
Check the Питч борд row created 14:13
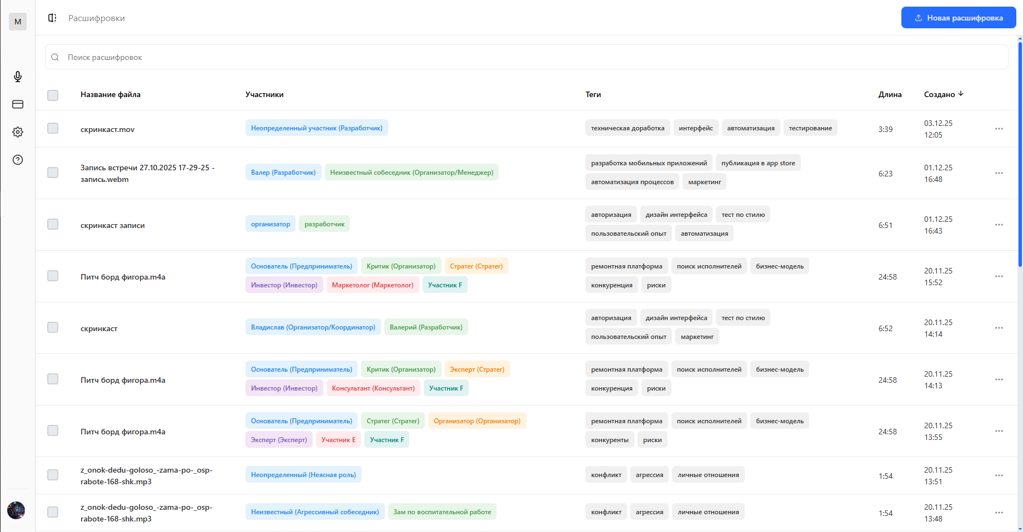tap(53, 379)
